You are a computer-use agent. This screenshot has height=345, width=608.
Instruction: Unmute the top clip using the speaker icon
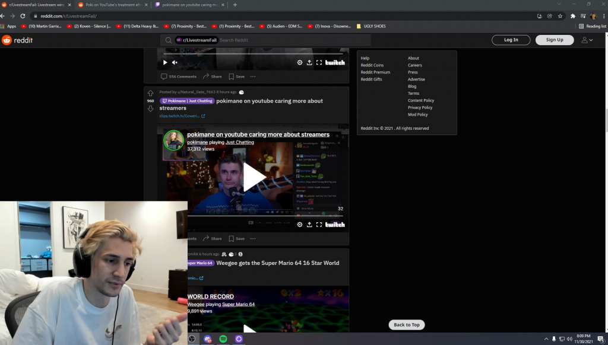[x=175, y=62]
